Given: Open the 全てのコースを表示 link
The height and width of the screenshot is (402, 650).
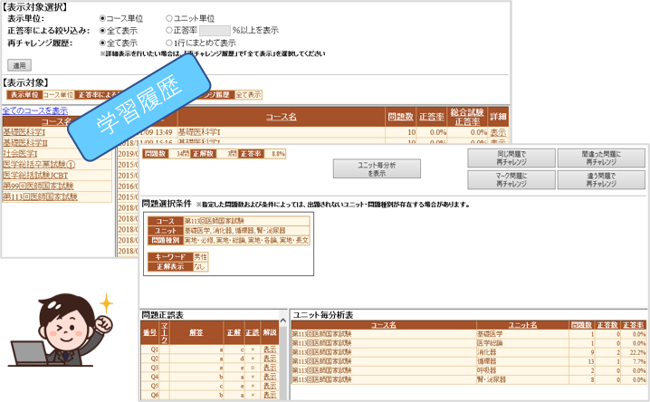Looking at the screenshot, I should point(34,110).
